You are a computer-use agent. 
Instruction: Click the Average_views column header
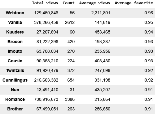95,3
